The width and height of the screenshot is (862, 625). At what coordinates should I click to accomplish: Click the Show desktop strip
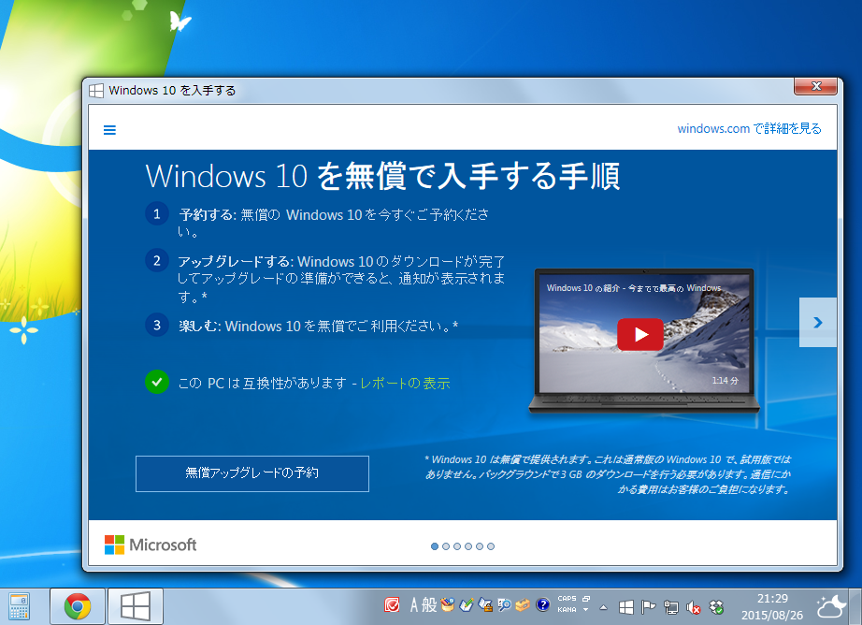pos(856,606)
